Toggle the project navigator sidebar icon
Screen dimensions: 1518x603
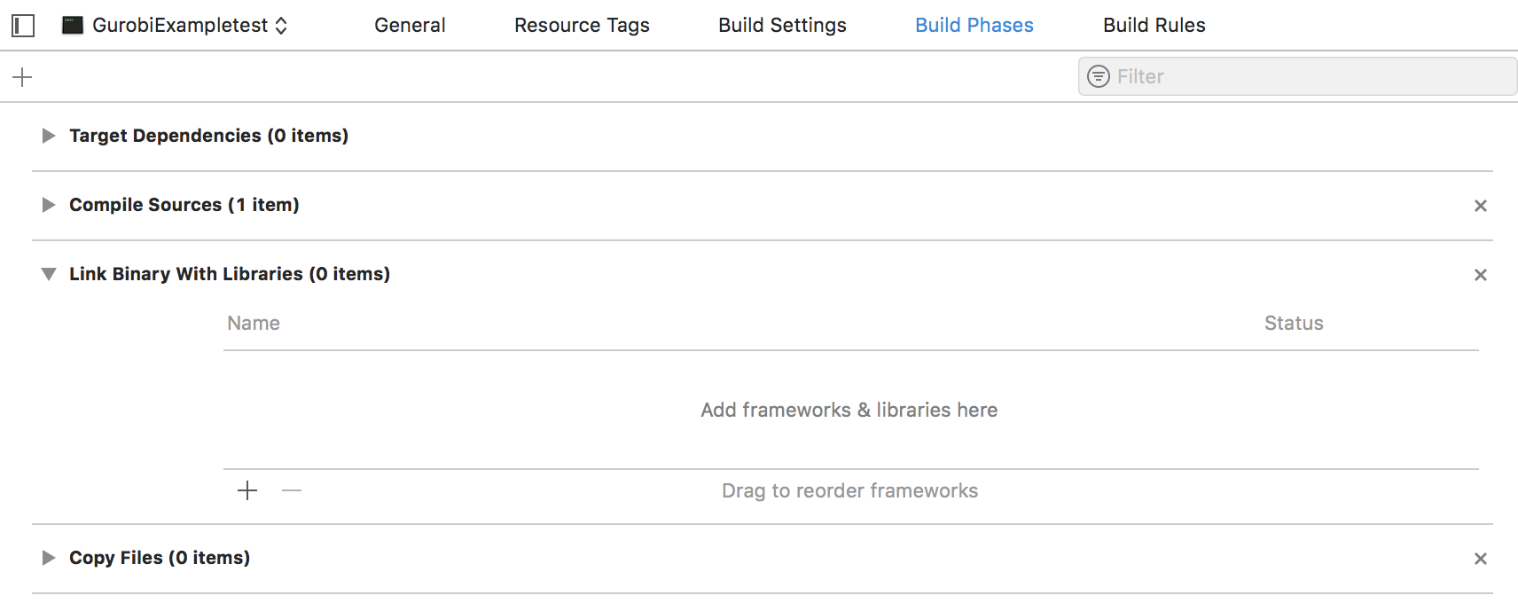click(23, 26)
